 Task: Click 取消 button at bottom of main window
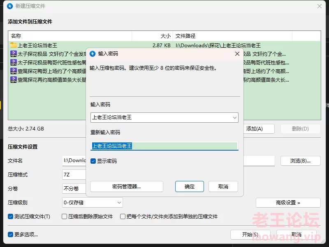tap(296, 234)
